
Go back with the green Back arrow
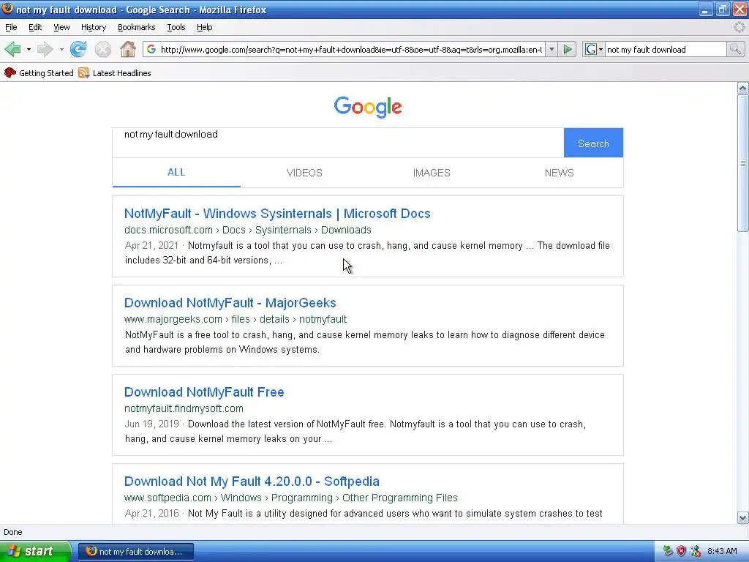13,49
